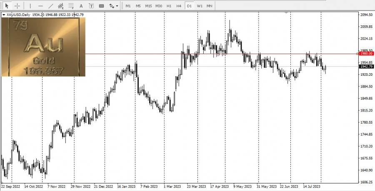375x191 pixels.
Task: Choose the horizontal line drawing tool
Action: coord(40,6)
